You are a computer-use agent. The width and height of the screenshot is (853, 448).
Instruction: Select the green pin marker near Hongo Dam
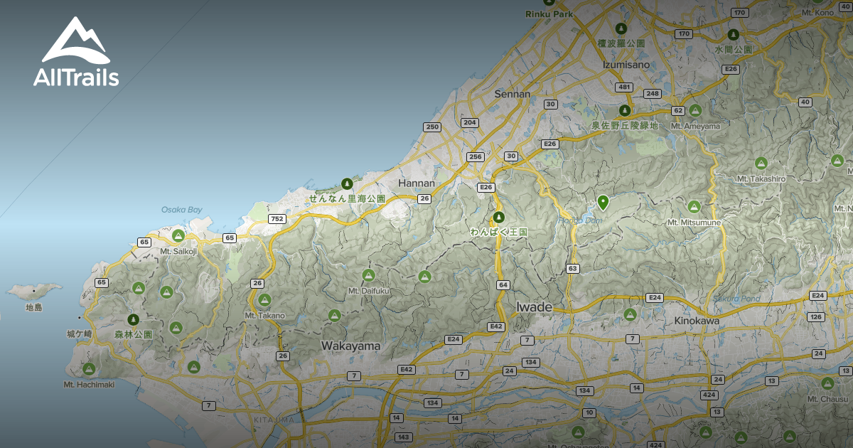coord(602,205)
